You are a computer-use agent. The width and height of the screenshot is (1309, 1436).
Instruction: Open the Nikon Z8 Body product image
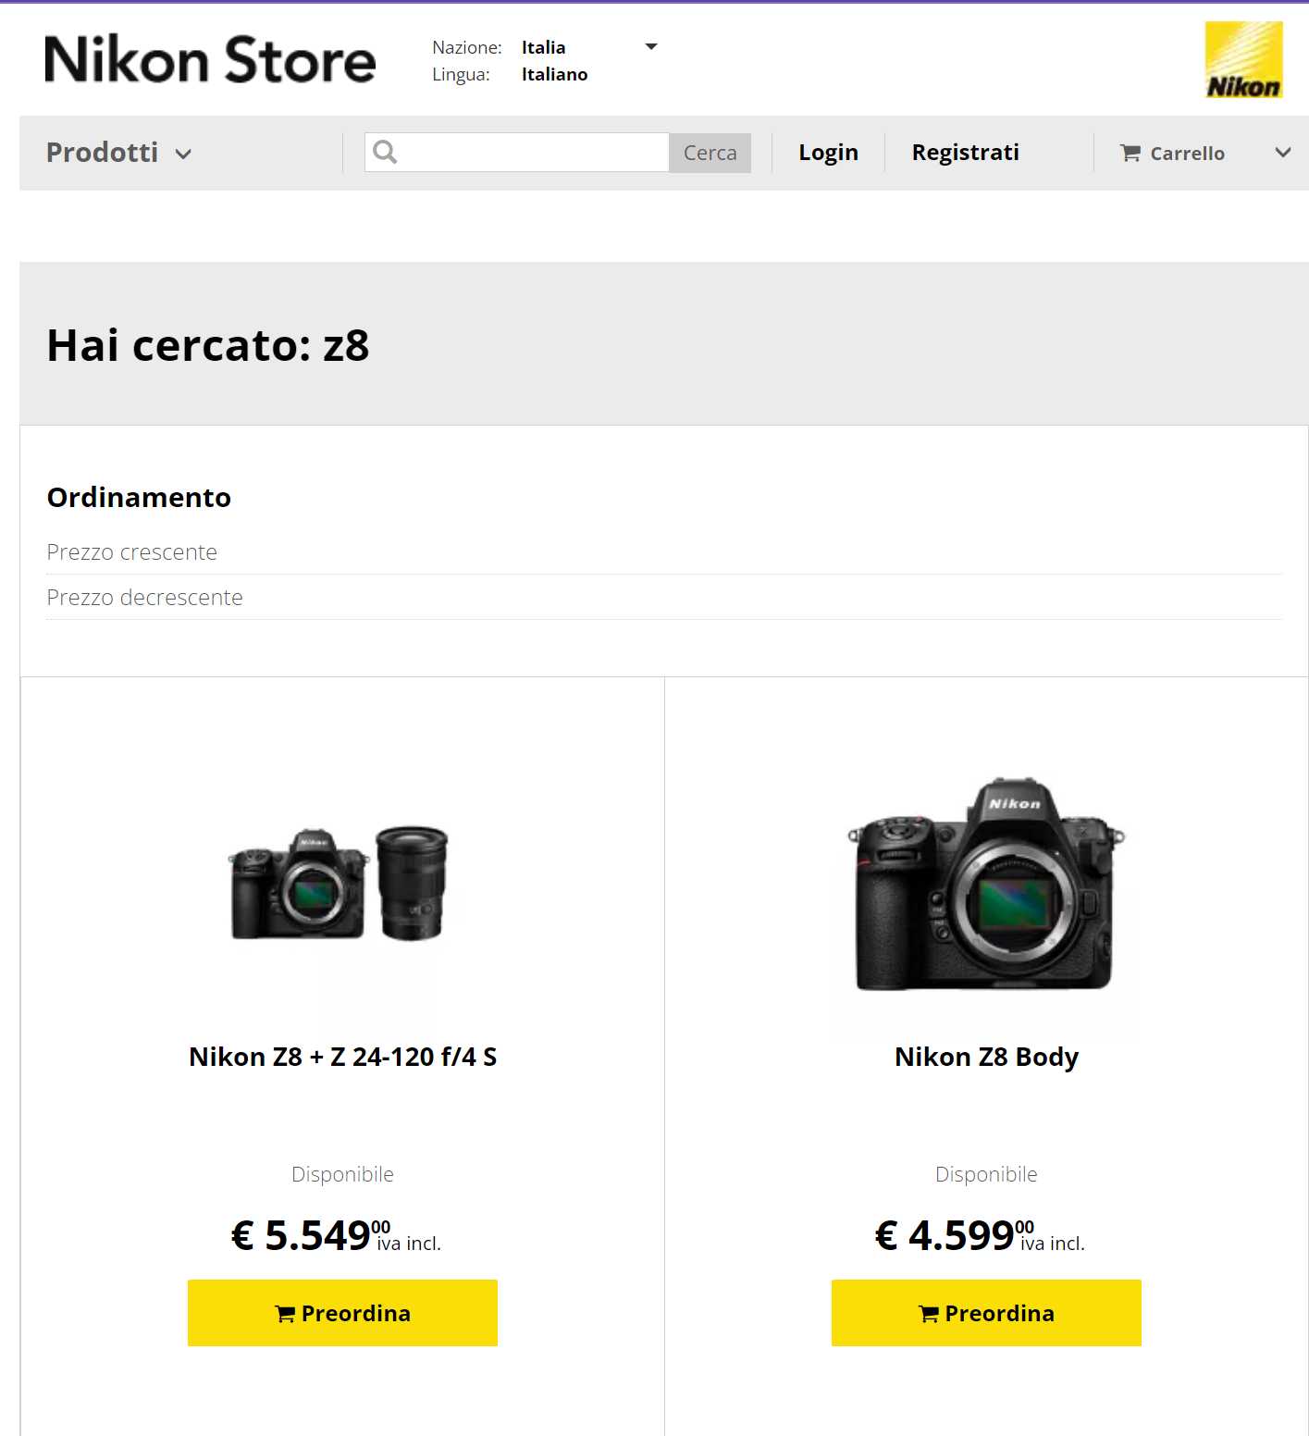pyautogui.click(x=986, y=885)
